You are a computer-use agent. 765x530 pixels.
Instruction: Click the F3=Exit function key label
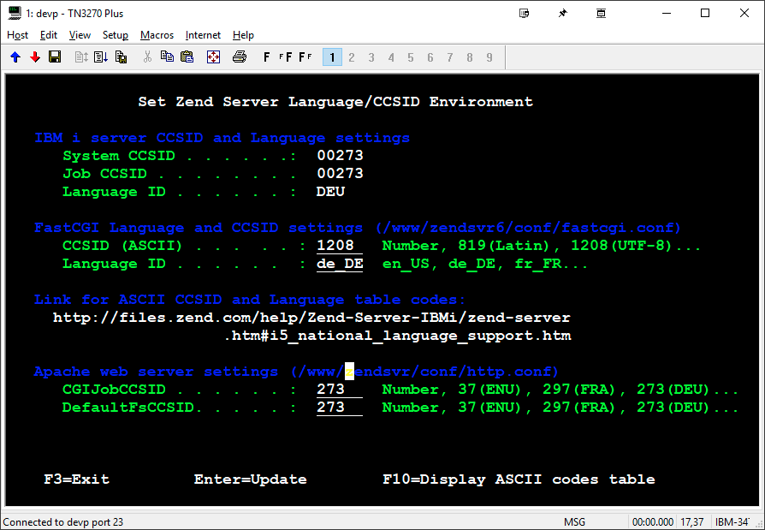point(76,479)
